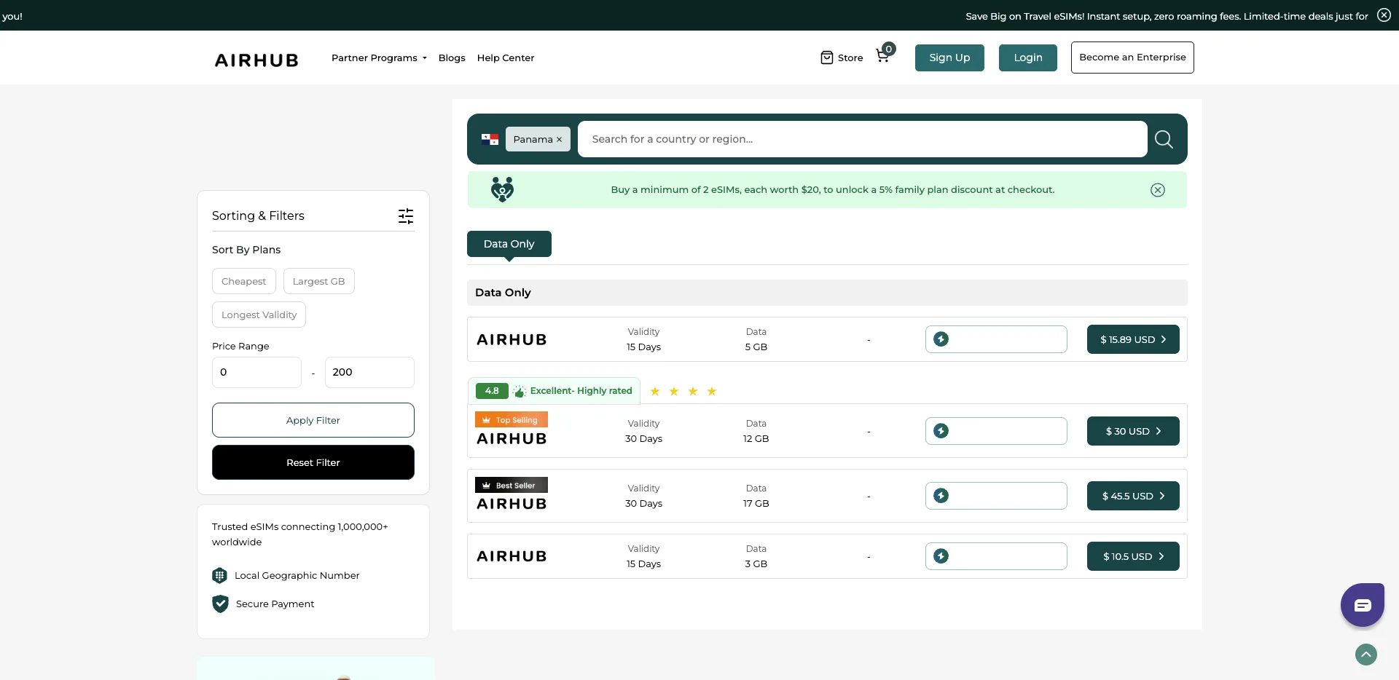This screenshot has width=1399, height=680.
Task: Sort plans by Longest Validity
Action: (259, 315)
